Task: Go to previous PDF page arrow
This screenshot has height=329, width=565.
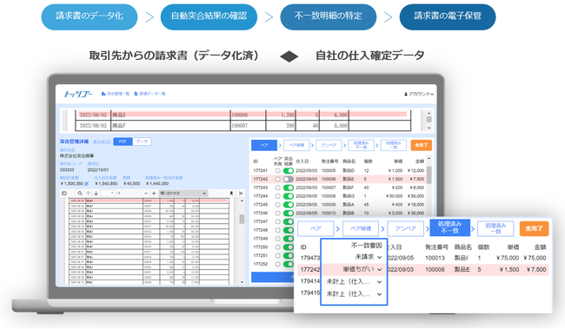Action: 89,194
